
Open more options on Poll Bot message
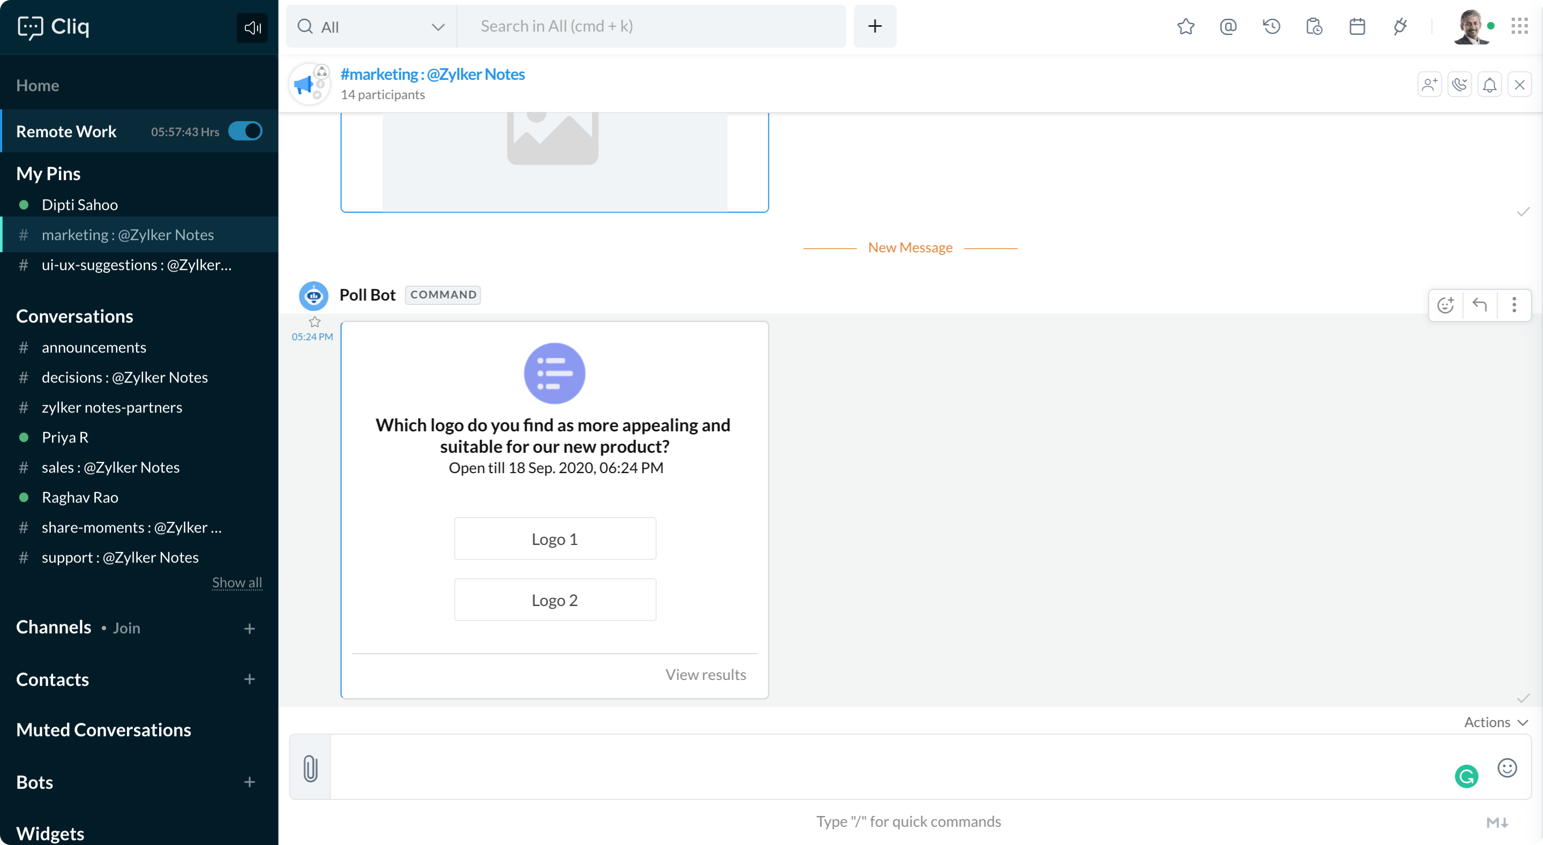click(1514, 305)
